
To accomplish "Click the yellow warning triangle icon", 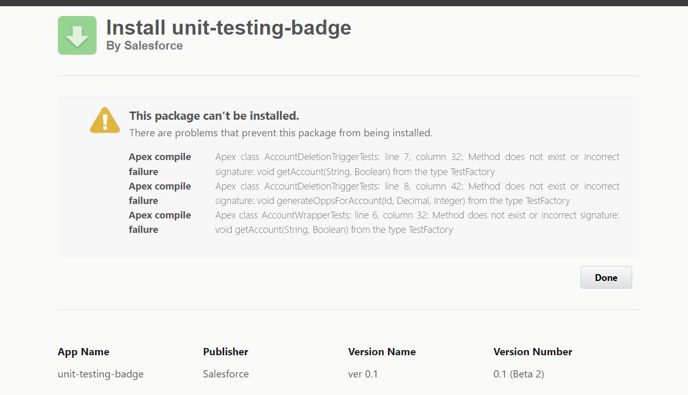I will click(x=105, y=121).
